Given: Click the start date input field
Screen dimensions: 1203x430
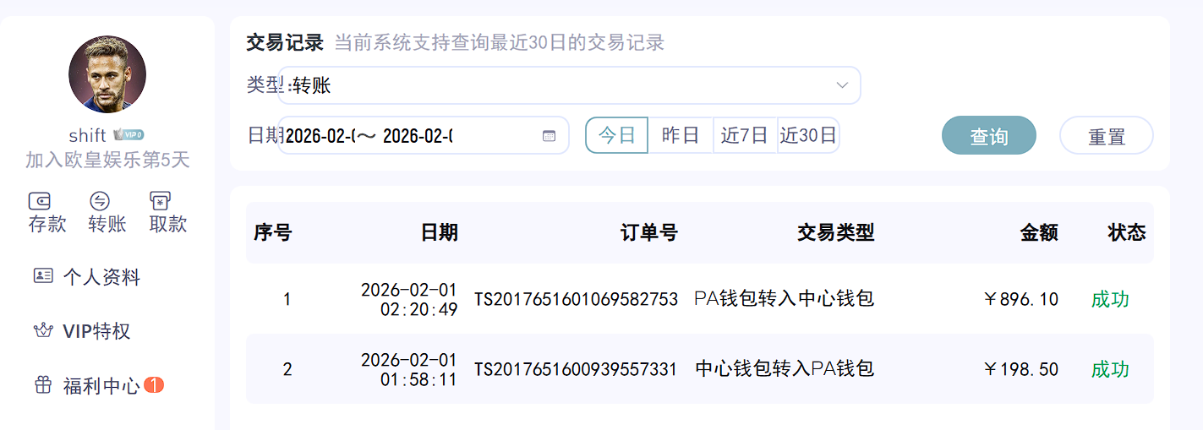Looking at the screenshot, I should point(321,136).
